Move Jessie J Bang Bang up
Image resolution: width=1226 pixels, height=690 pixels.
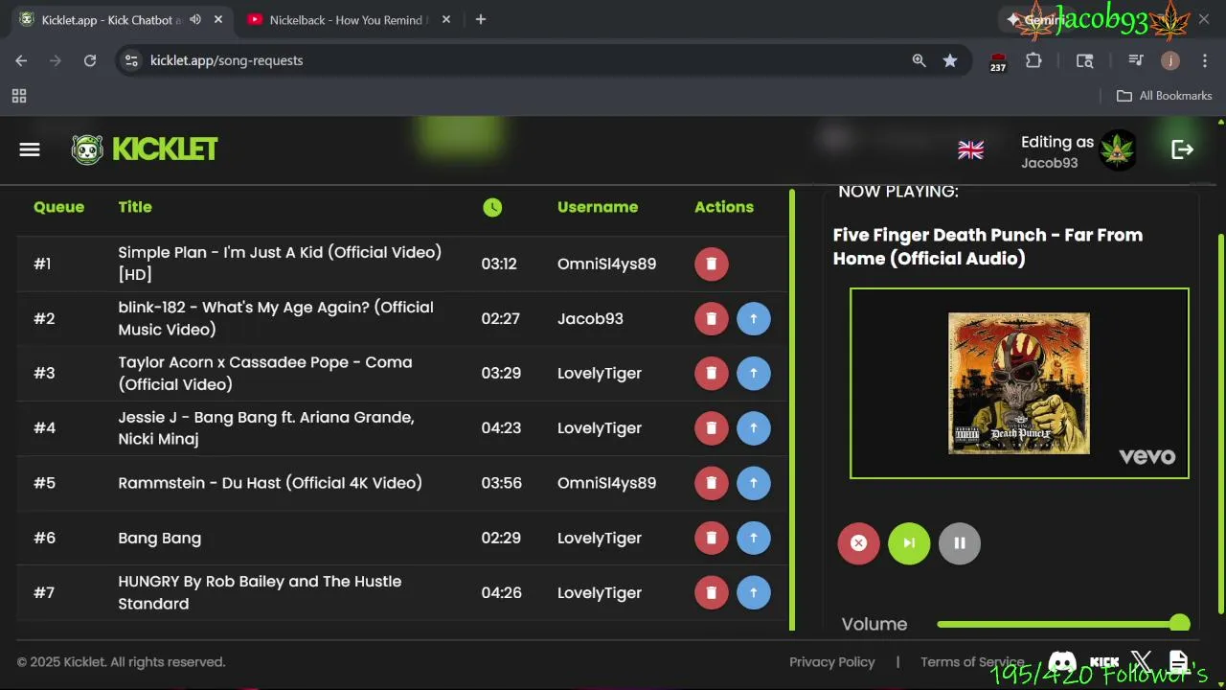click(754, 427)
